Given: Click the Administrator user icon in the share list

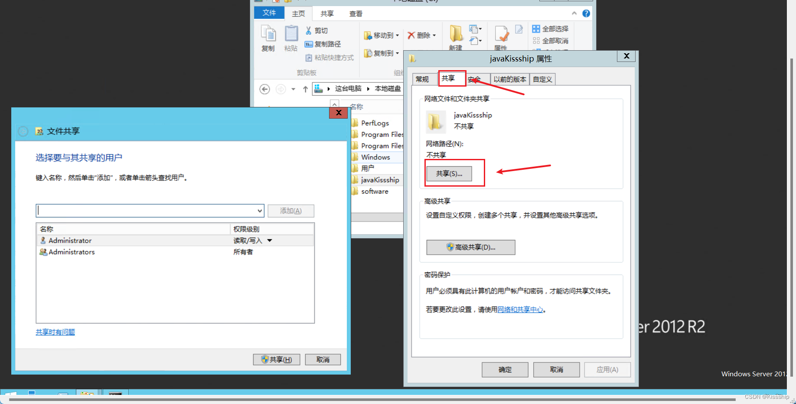Looking at the screenshot, I should [43, 240].
